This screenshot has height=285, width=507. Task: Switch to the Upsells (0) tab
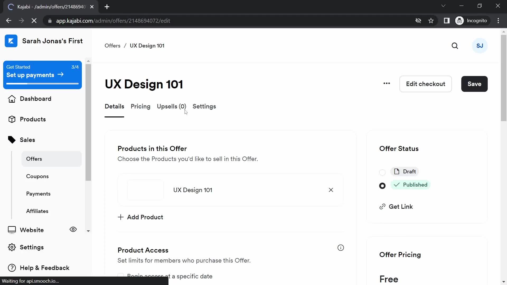coord(171,106)
